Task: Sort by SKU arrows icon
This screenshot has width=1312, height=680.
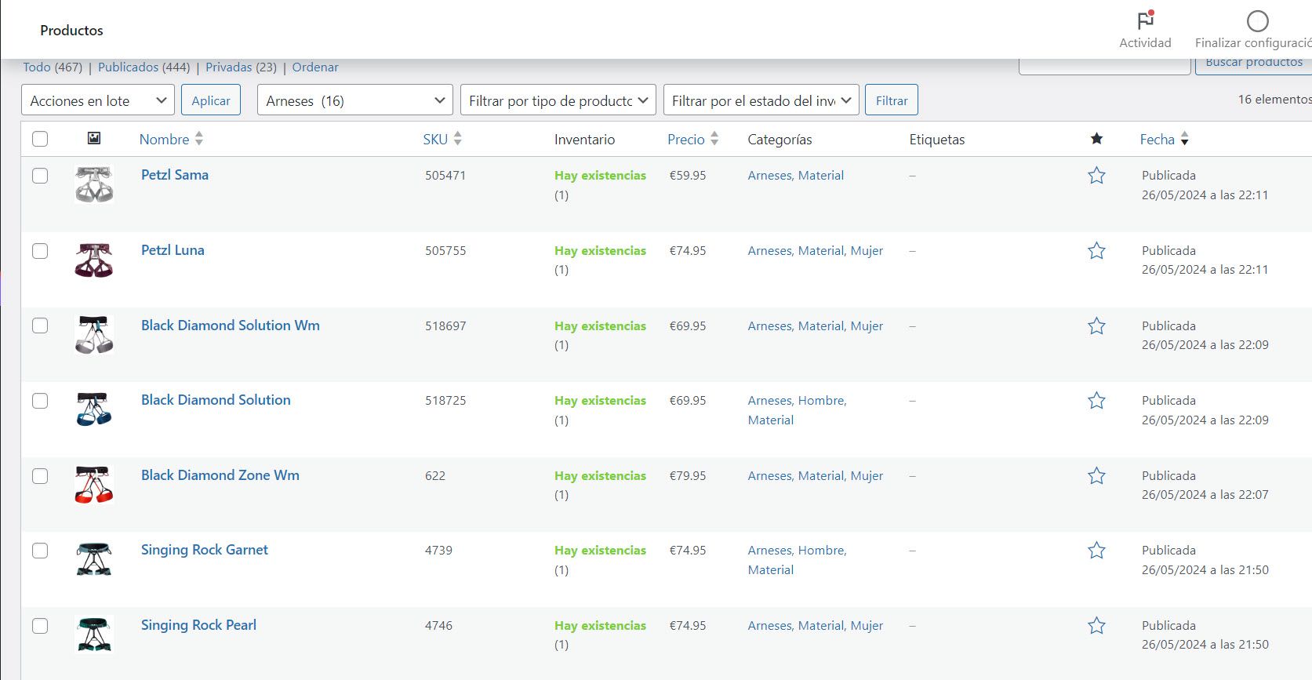Action: point(458,139)
